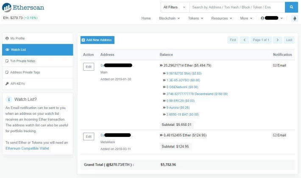Click the Last page button
301x178 pixels.
click(289, 40)
